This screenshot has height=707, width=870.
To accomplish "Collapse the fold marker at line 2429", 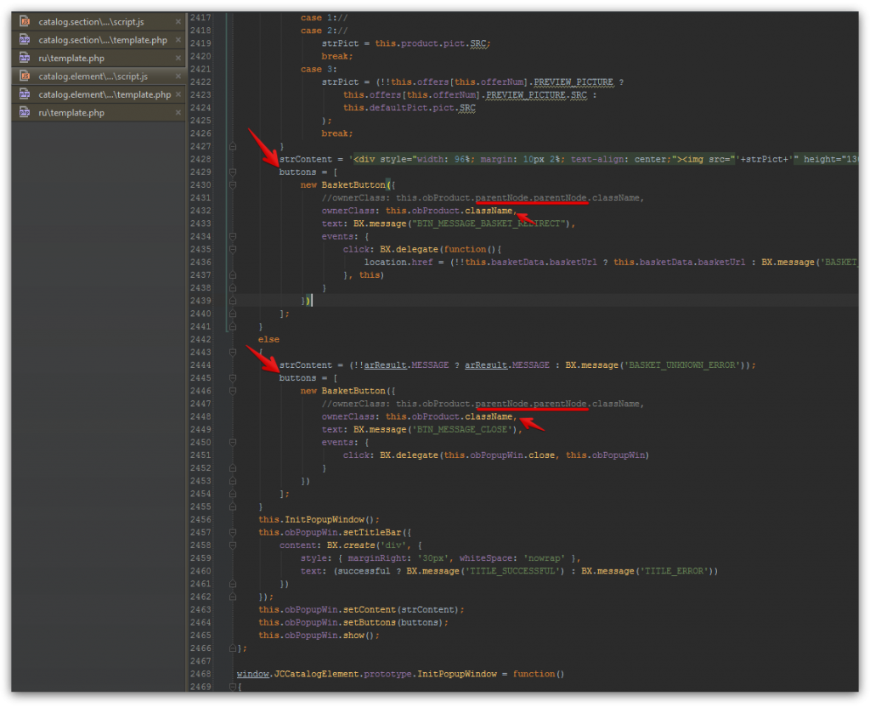I will tap(233, 172).
